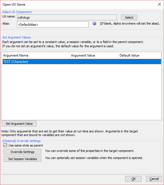
Task: Click the Default Value column header
Action: [x=139, y=55]
